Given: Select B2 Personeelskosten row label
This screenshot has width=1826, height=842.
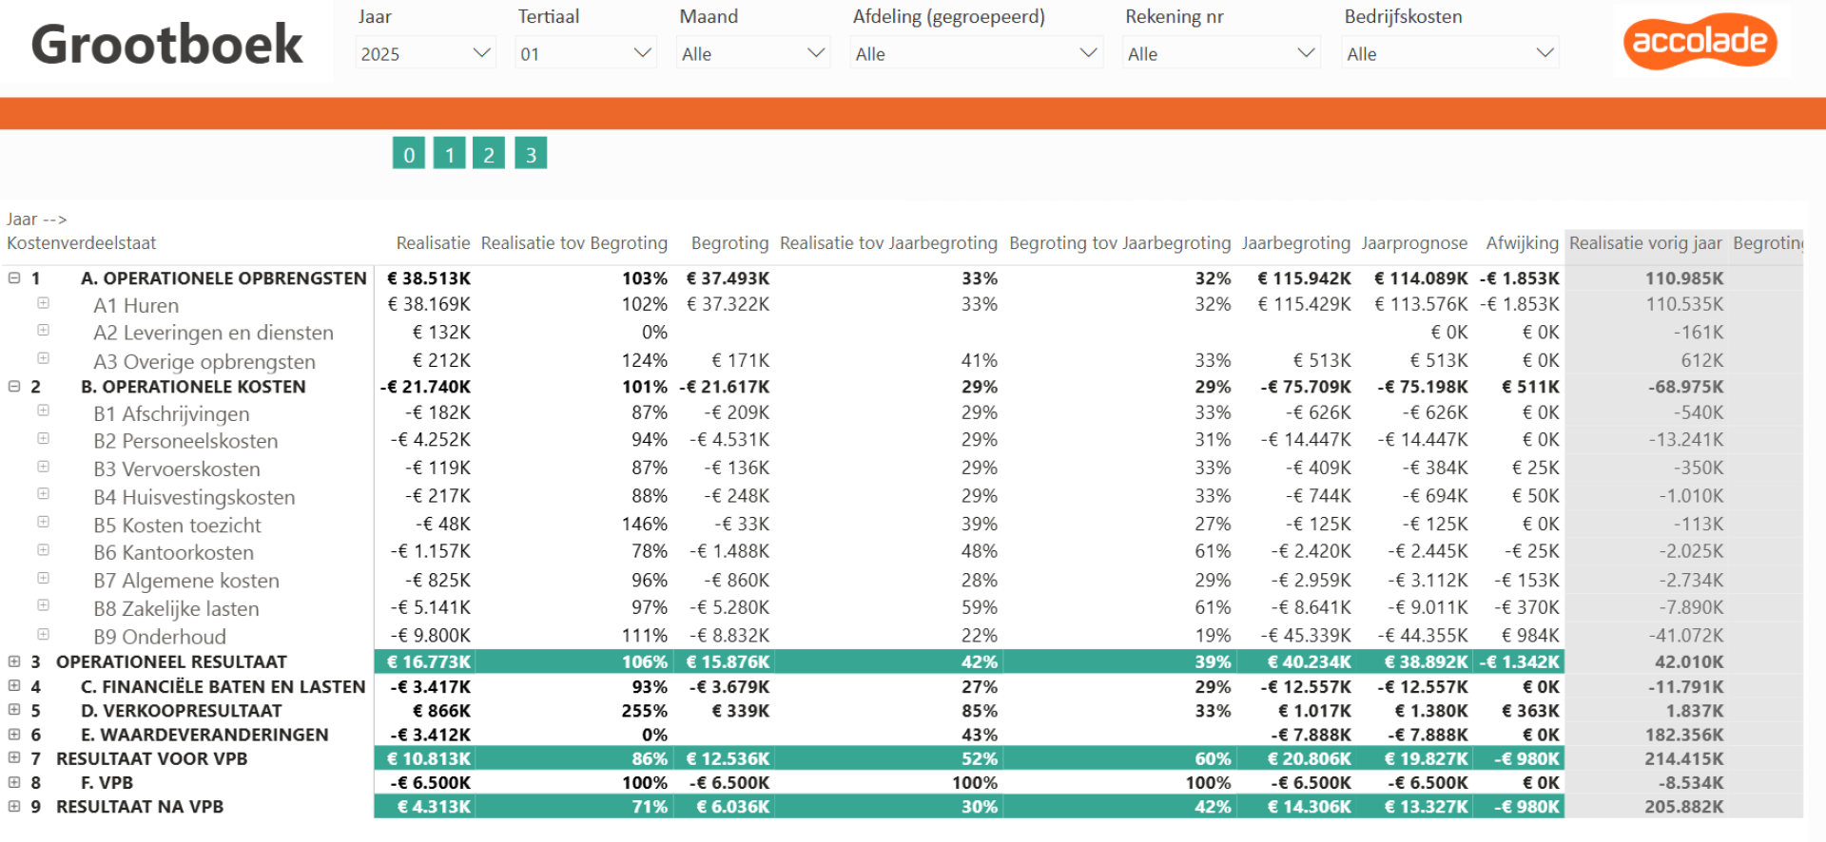Looking at the screenshot, I should (x=185, y=441).
